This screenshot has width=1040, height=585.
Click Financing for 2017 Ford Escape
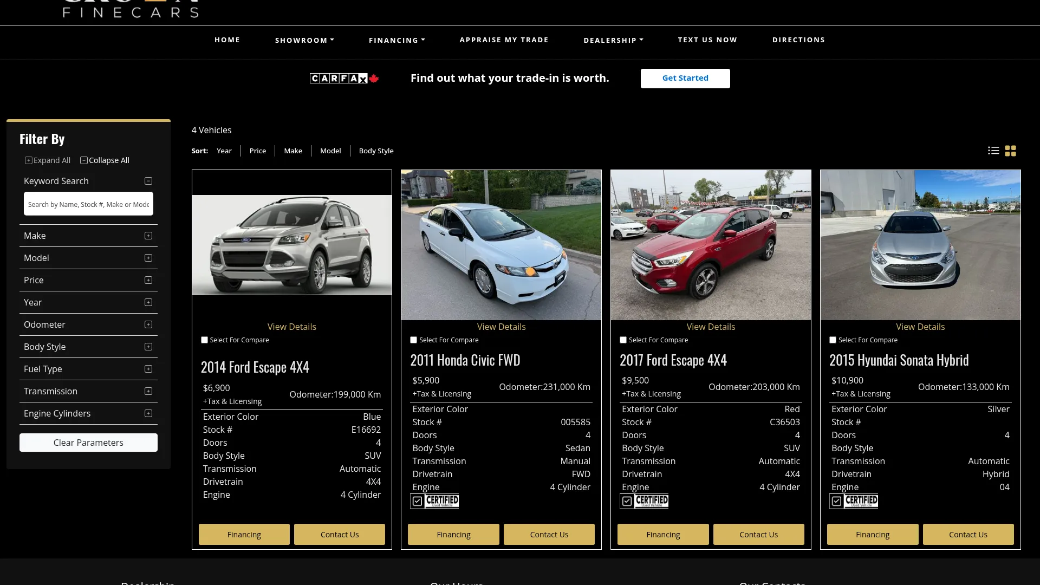pyautogui.click(x=663, y=535)
